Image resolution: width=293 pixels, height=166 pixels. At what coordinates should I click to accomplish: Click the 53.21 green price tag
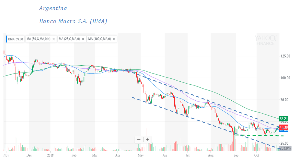(283, 119)
